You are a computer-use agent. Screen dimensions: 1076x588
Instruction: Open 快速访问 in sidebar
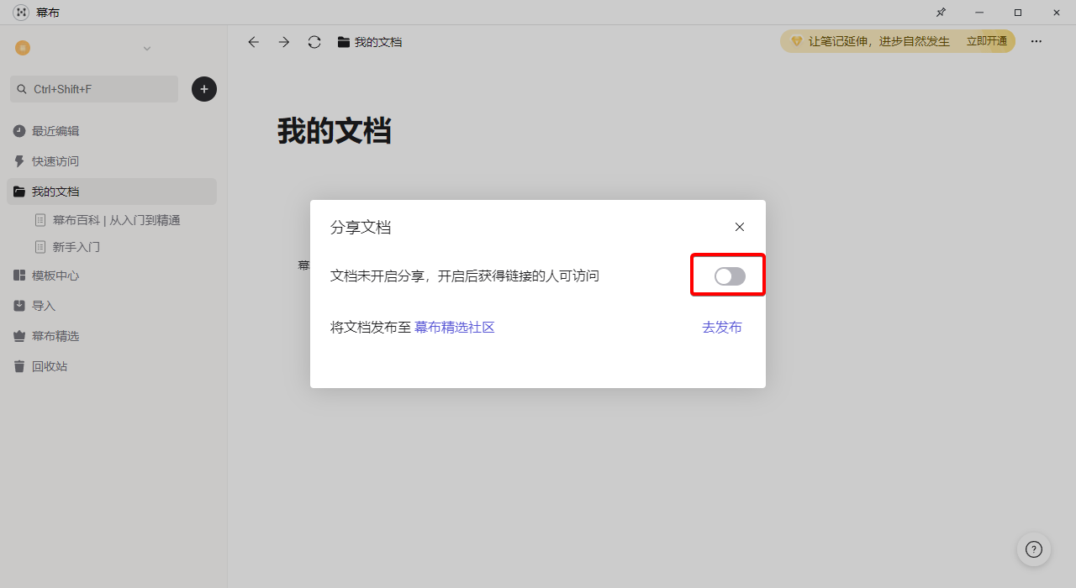[x=112, y=161]
